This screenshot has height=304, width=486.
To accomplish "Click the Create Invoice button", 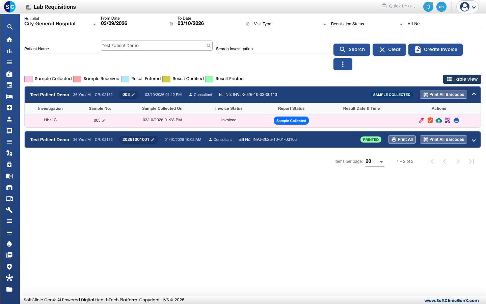I will [435, 49].
